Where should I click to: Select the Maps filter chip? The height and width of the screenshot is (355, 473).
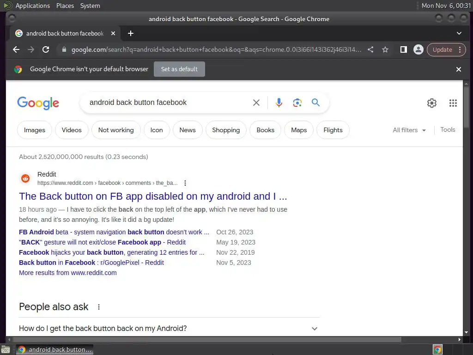click(299, 130)
